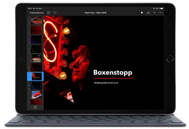Tap the title Neon Tour – März 2019
189x129 pixels.
click(x=96, y=13)
